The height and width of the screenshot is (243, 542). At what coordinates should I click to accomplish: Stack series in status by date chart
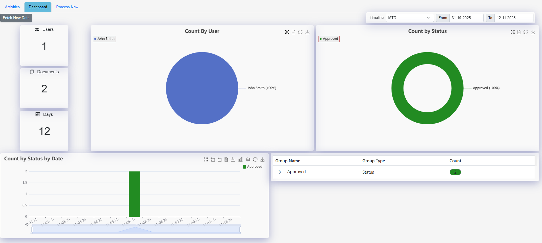click(248, 159)
